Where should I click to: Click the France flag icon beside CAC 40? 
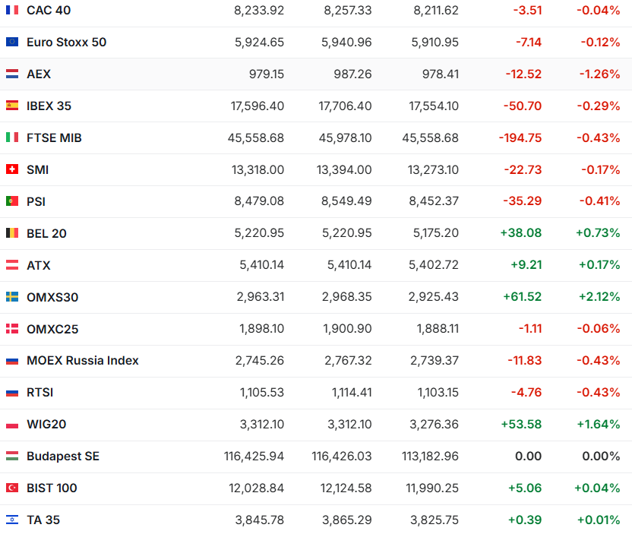[12, 11]
